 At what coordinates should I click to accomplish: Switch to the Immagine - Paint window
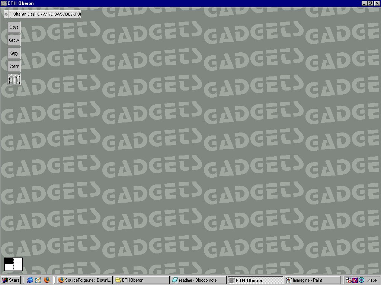coord(312,280)
